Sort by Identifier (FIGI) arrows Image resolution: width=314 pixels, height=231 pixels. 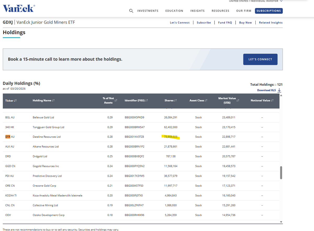147,100
